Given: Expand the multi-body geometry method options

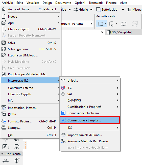Looking at the screenshot, I should pyautogui.click(x=116, y=24).
